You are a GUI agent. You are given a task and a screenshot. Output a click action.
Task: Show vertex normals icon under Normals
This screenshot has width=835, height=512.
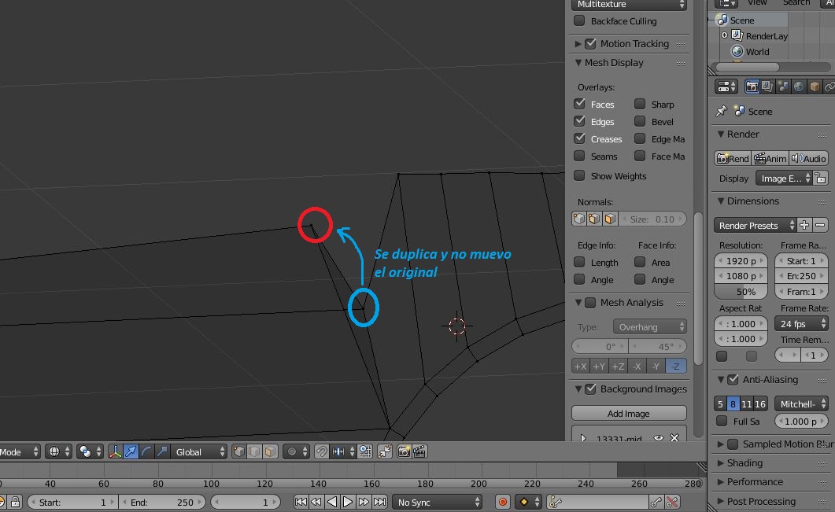pos(579,219)
